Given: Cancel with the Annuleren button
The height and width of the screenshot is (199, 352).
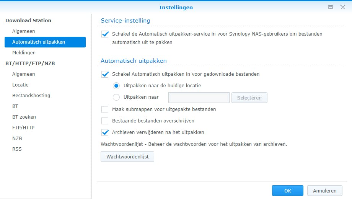Looking at the screenshot, I should click(324, 191).
